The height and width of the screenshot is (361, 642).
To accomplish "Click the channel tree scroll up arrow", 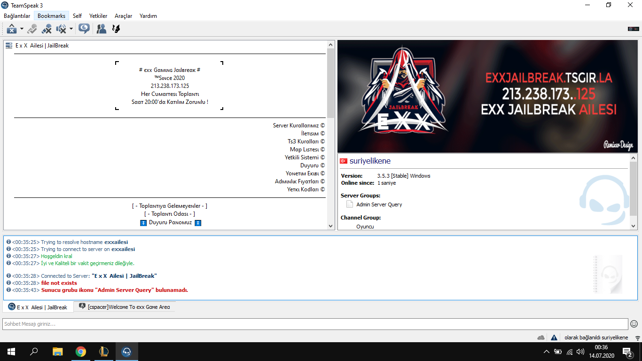I will (x=331, y=45).
